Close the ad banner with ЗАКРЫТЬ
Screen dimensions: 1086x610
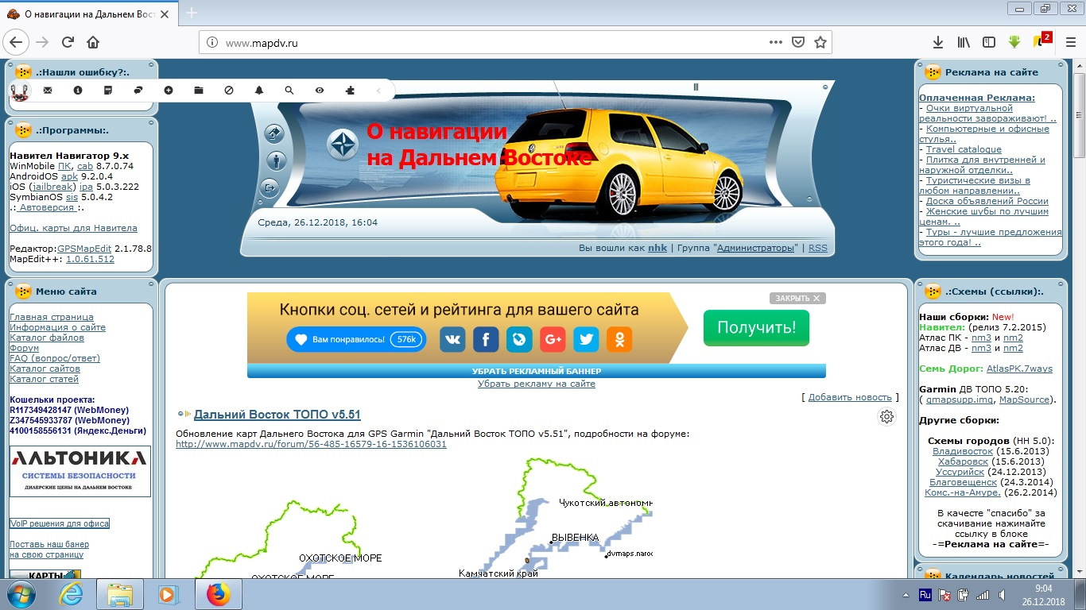[797, 298]
